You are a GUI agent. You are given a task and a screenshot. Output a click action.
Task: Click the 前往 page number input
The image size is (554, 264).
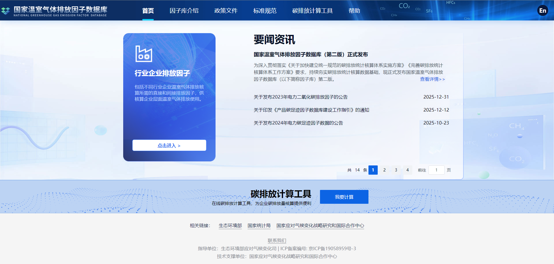[x=436, y=170]
